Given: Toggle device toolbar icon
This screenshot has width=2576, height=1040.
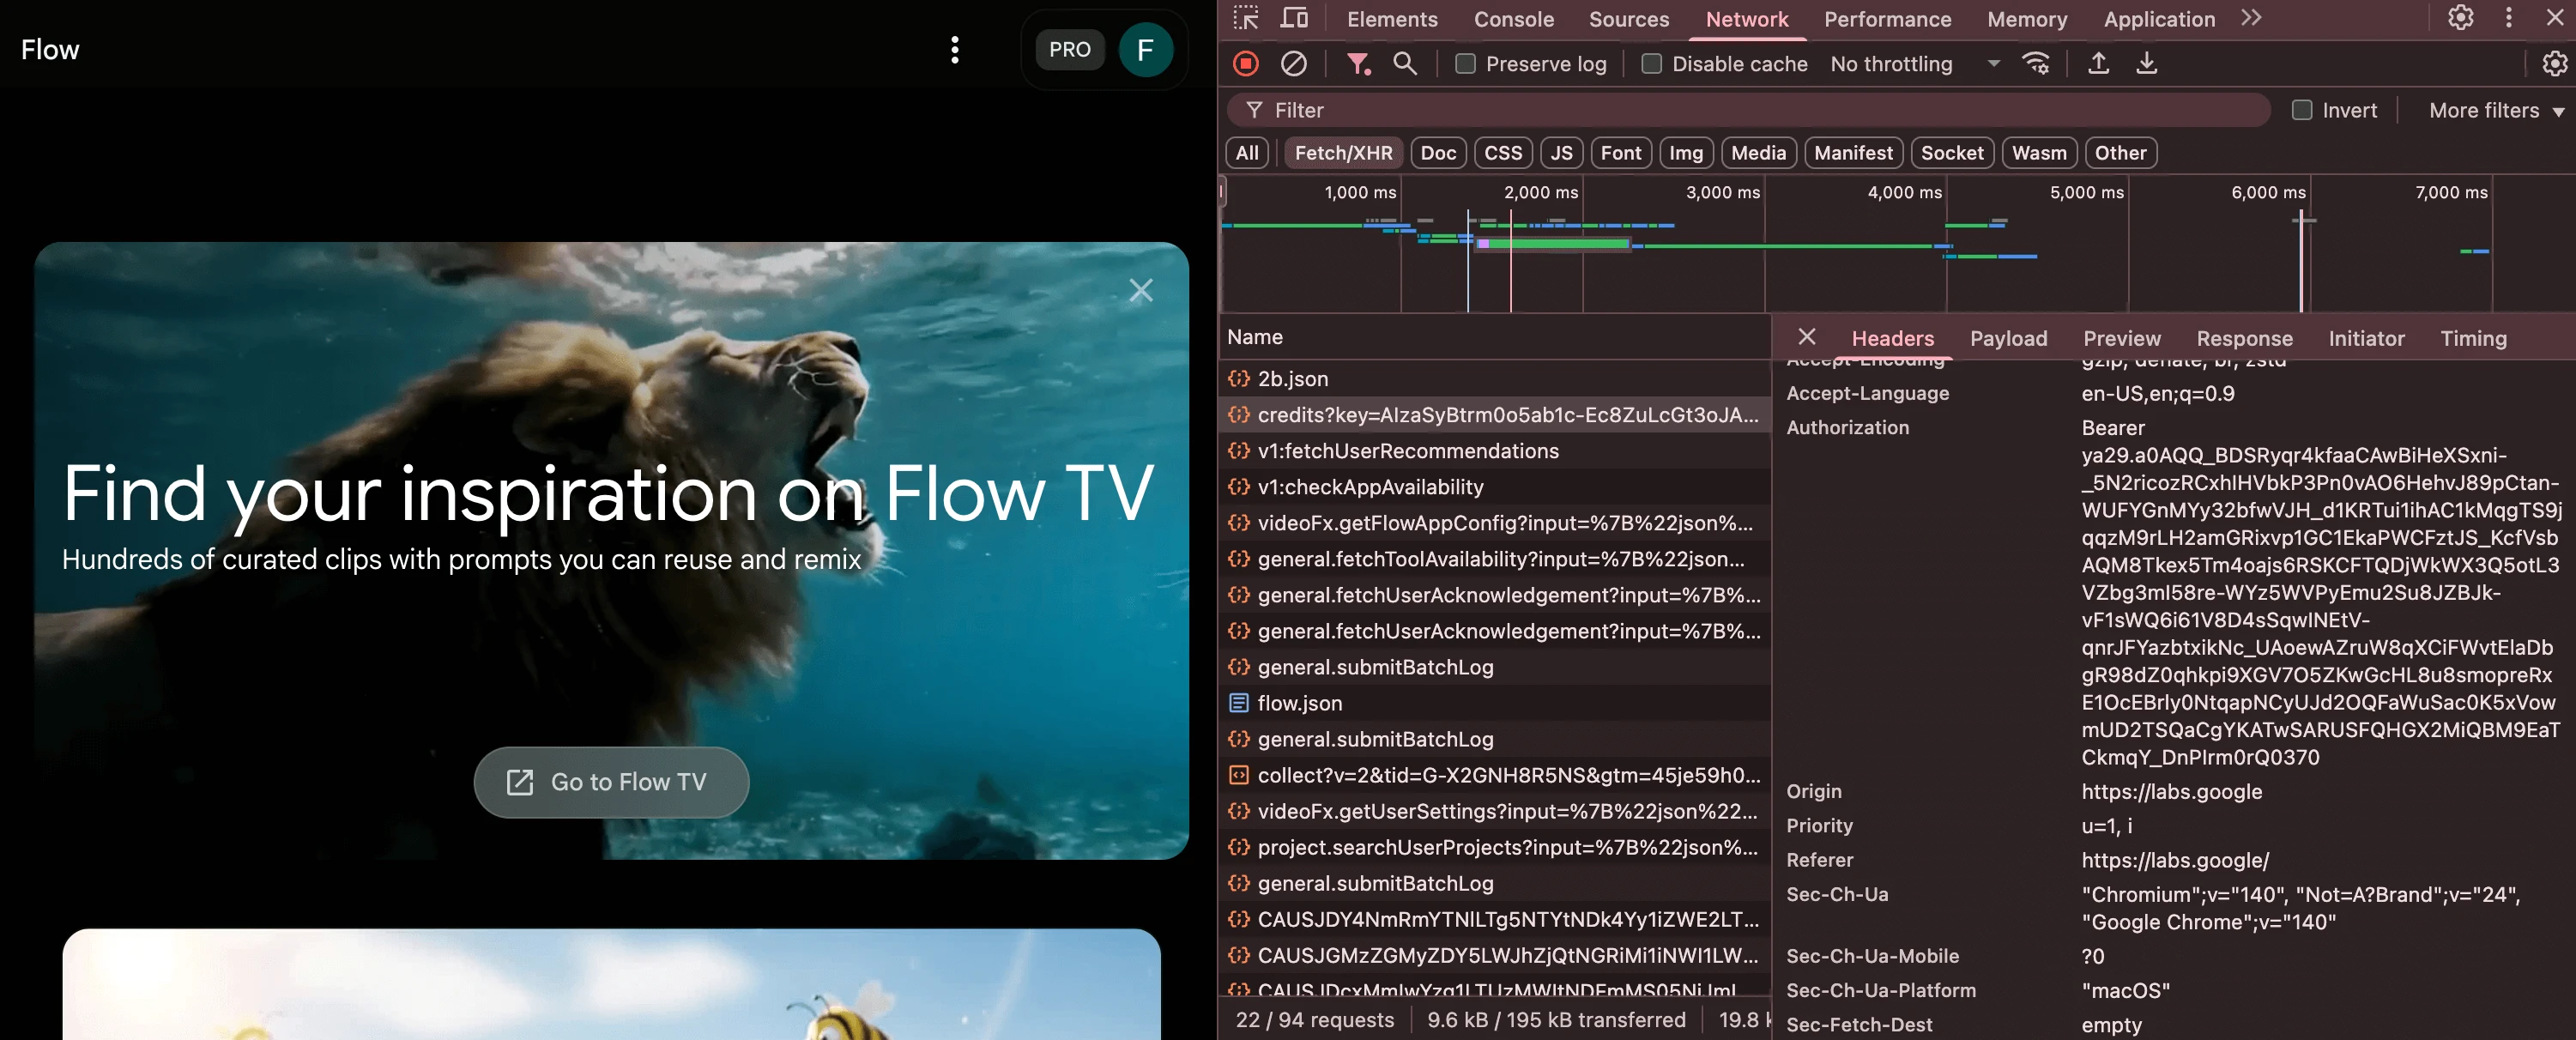Looking at the screenshot, I should pos(1295,18).
